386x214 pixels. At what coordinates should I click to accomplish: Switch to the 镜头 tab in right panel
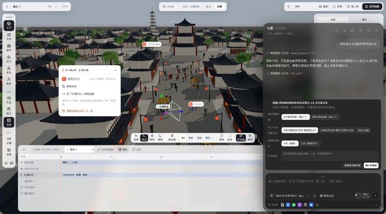point(364,19)
